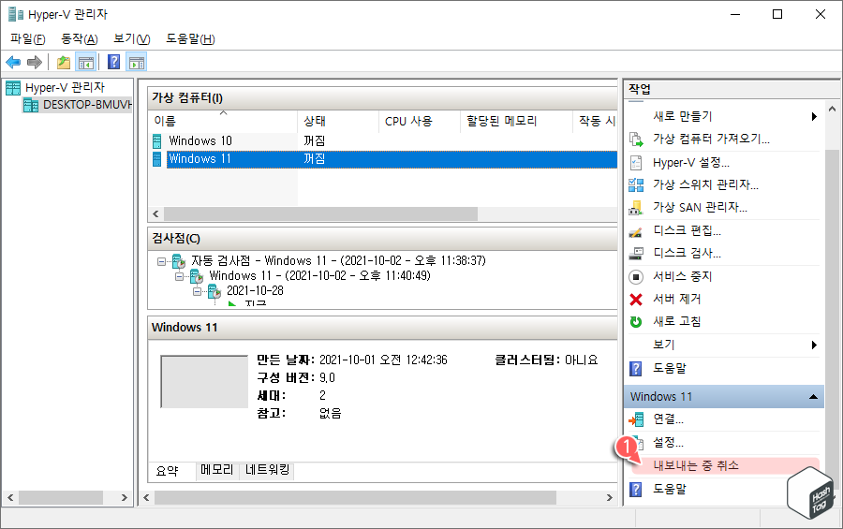Sort by 할당된 메모리 column header
843x529 pixels.
(517, 122)
